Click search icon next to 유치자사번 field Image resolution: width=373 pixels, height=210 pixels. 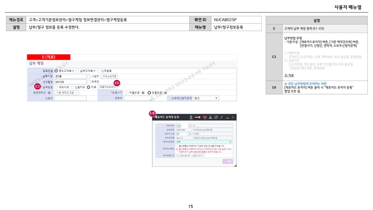190,134
